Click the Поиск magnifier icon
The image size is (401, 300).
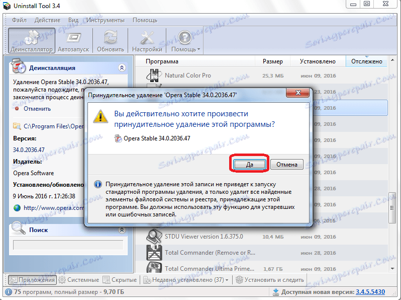[x=19, y=228]
